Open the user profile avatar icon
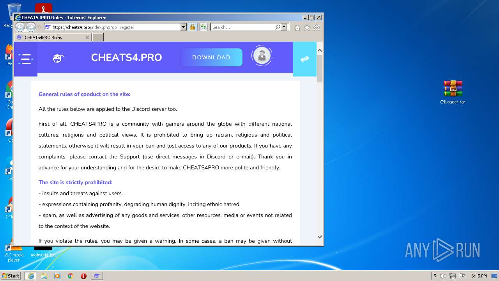This screenshot has width=499, height=281. (262, 56)
